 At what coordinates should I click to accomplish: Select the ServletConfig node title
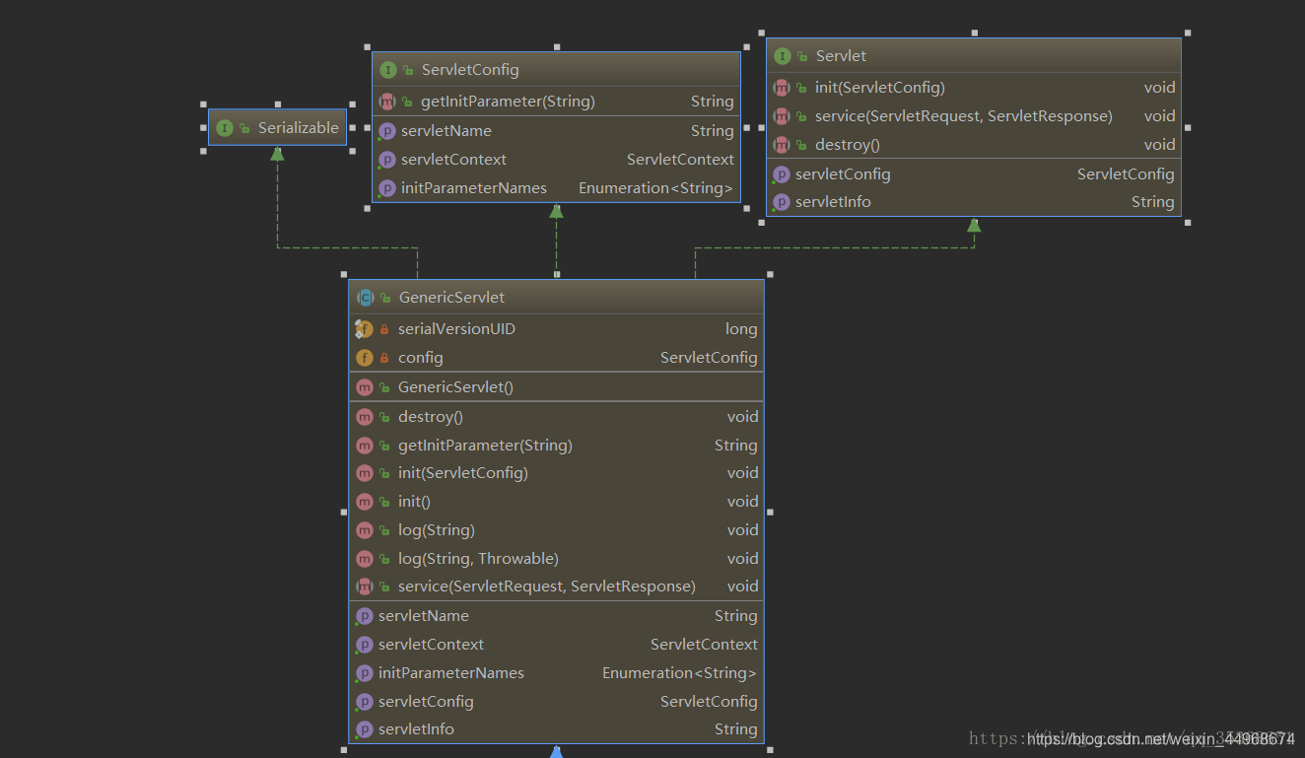pyautogui.click(x=470, y=70)
